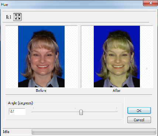Viewport: 158px width, 136px height.
Task: Click the empty progress bar
Action: click(94, 132)
